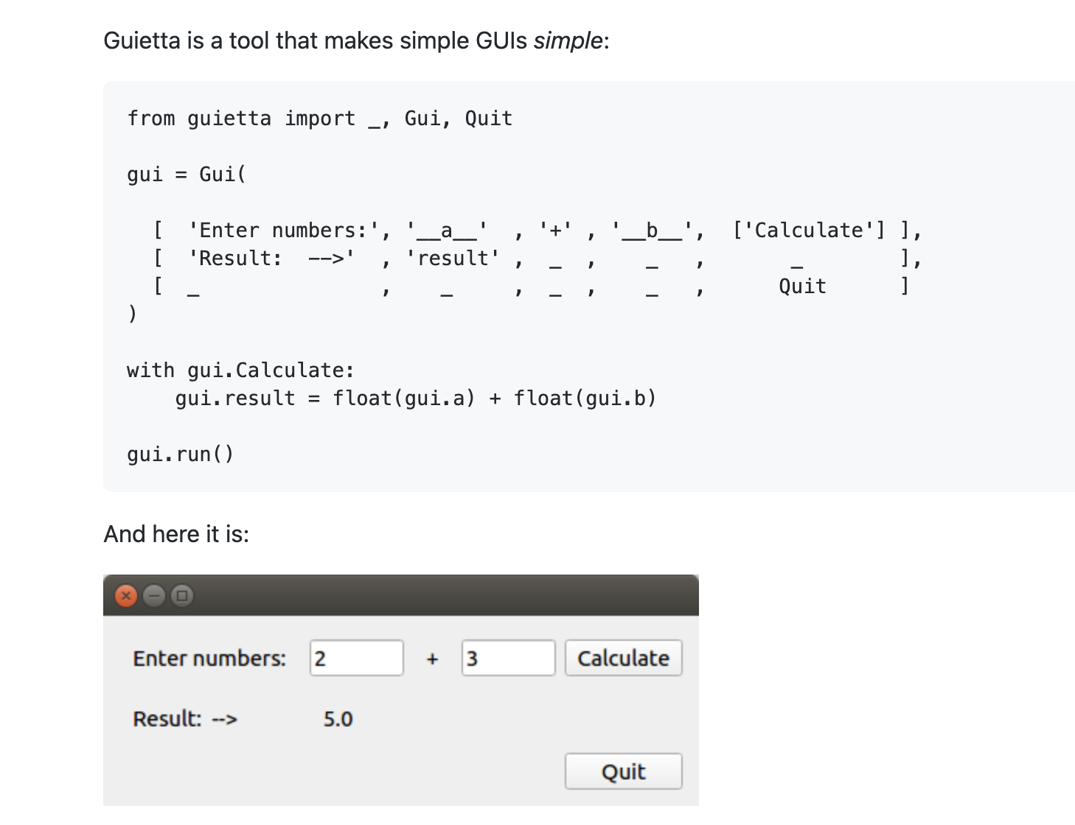The width and height of the screenshot is (1075, 825).
Task: Click the Result label in the window
Action: click(x=166, y=719)
